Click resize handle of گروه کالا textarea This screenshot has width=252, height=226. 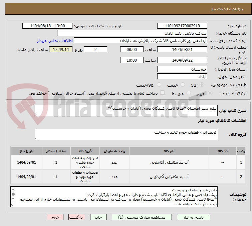click(36, 138)
